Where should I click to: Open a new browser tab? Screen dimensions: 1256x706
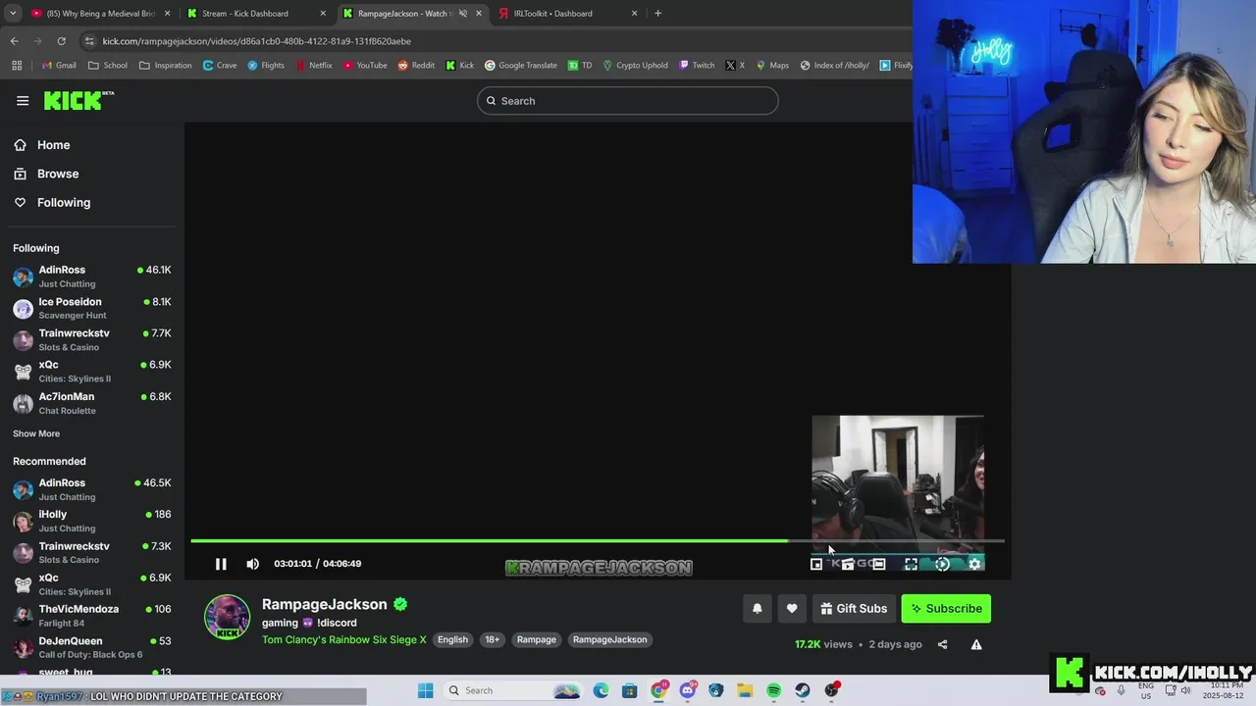(x=657, y=14)
